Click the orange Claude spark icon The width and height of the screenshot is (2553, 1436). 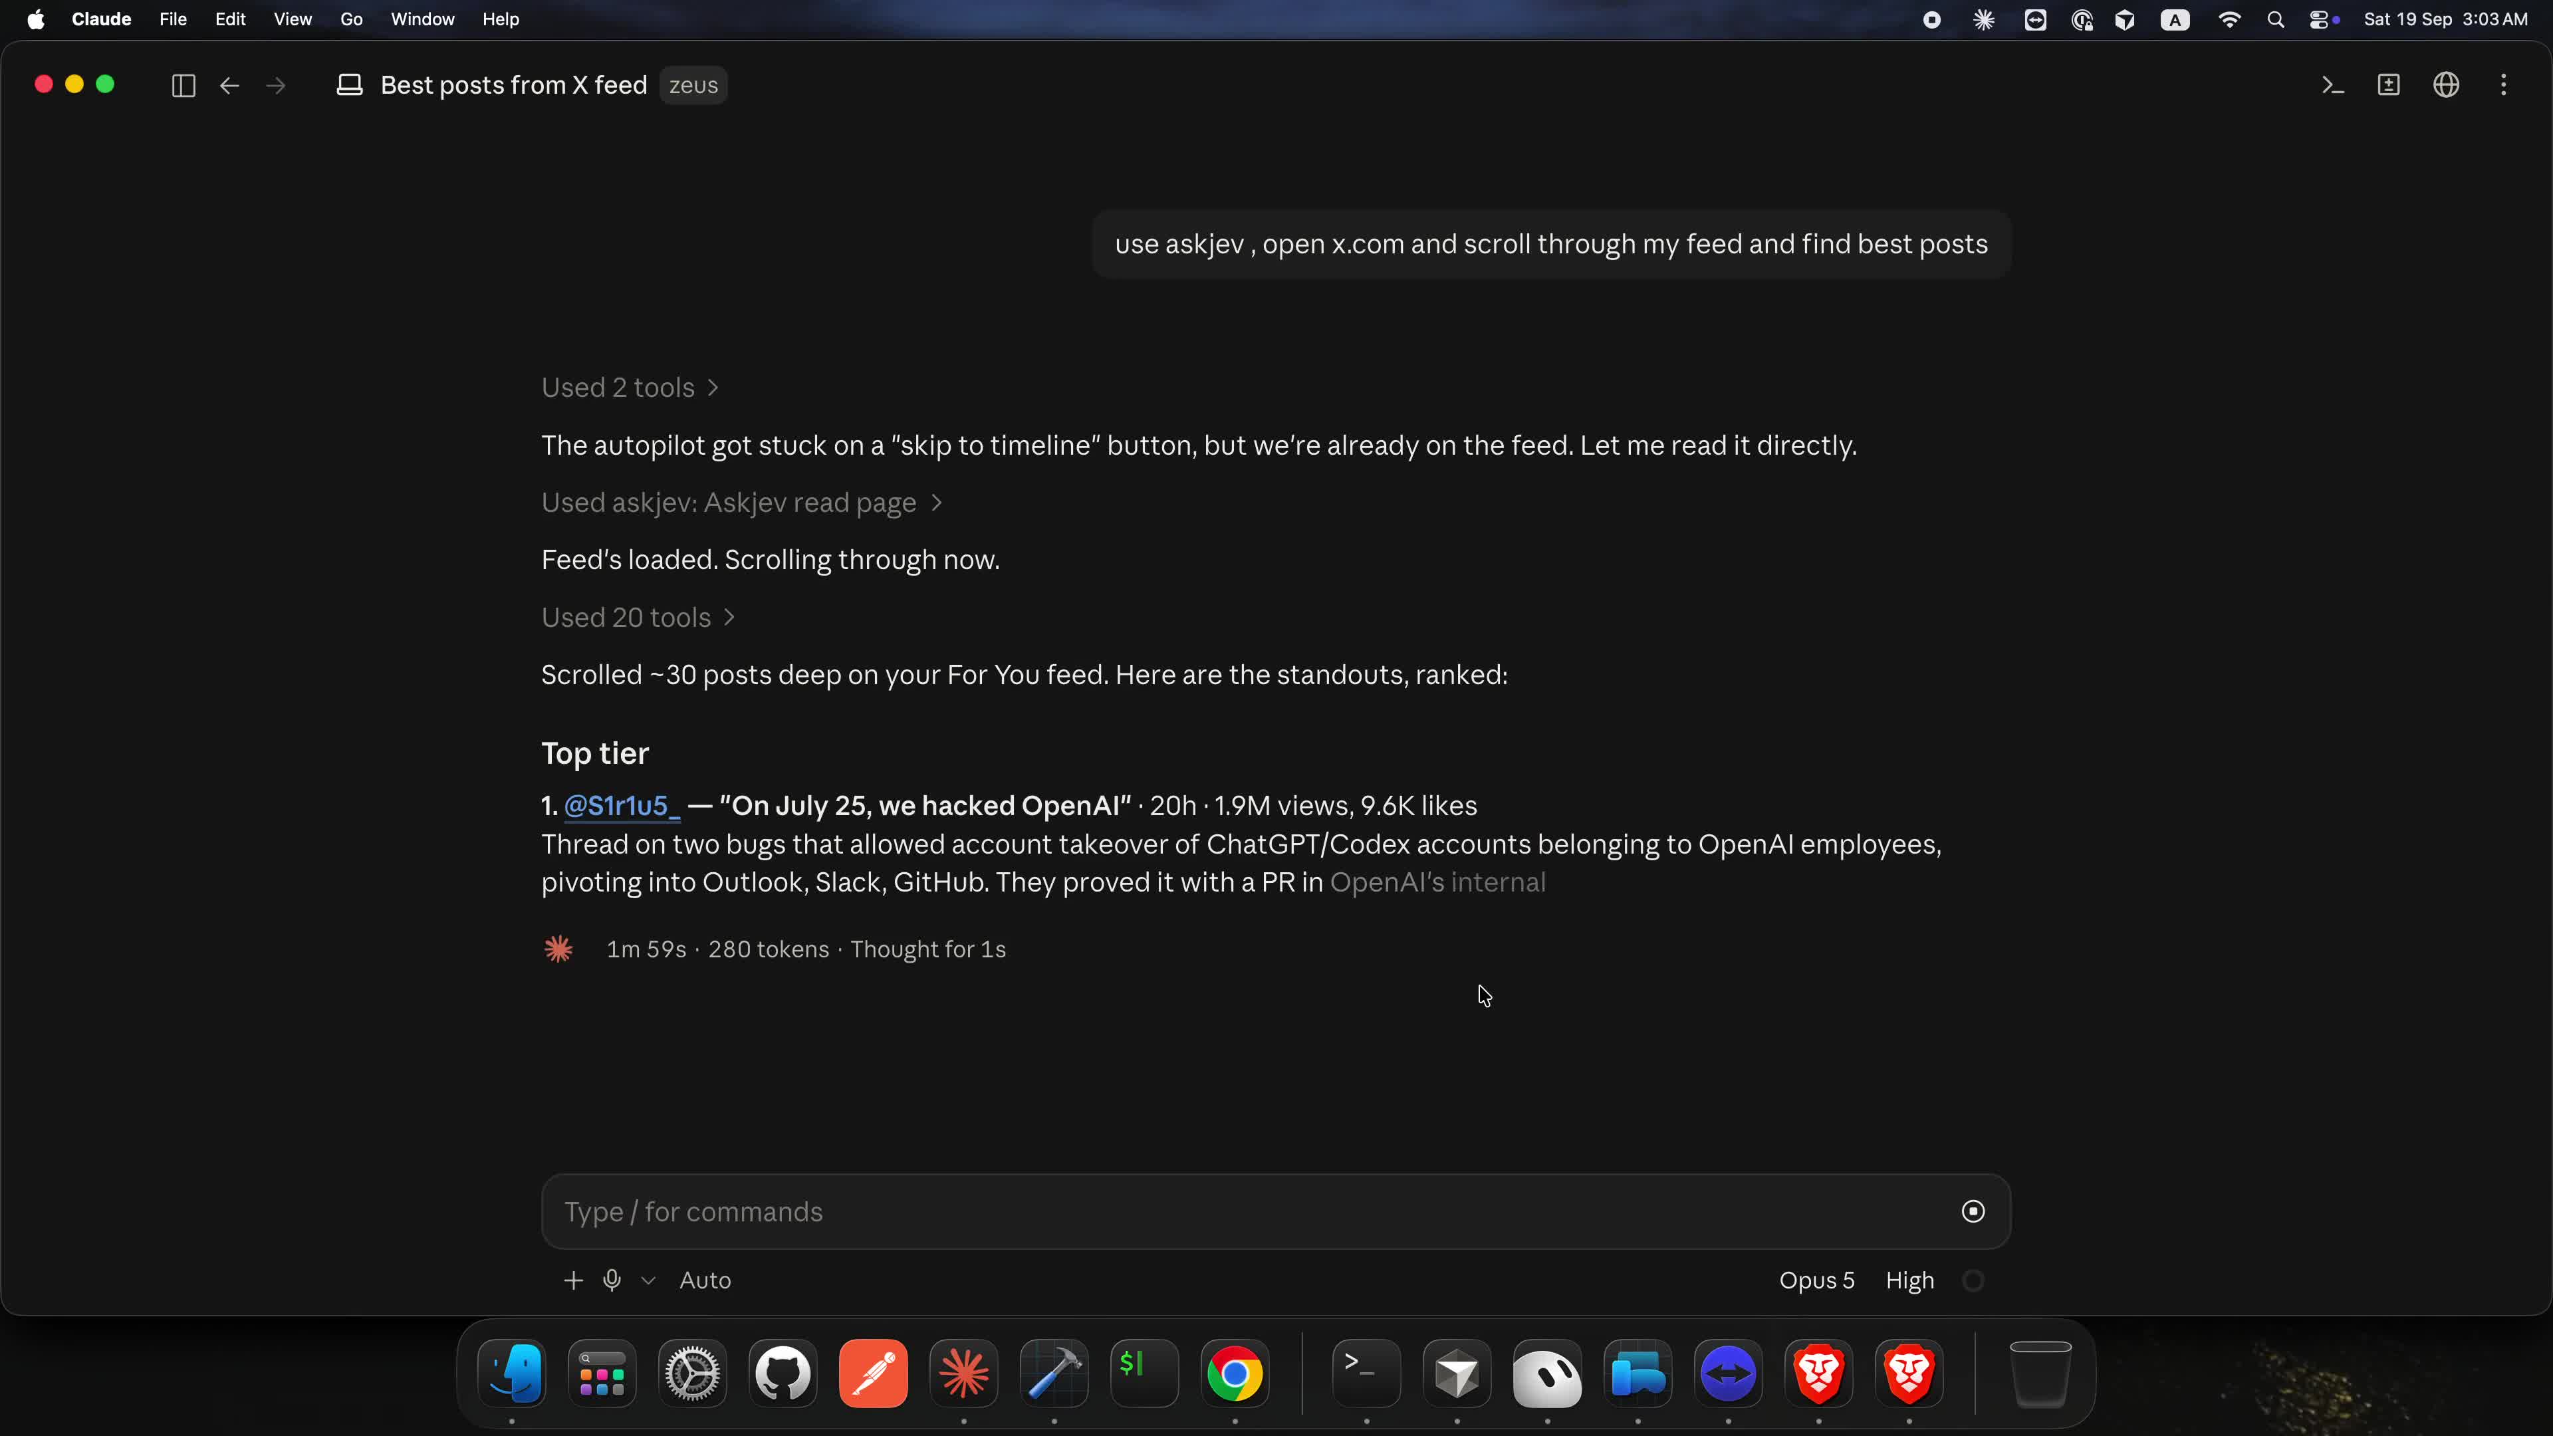tap(559, 949)
